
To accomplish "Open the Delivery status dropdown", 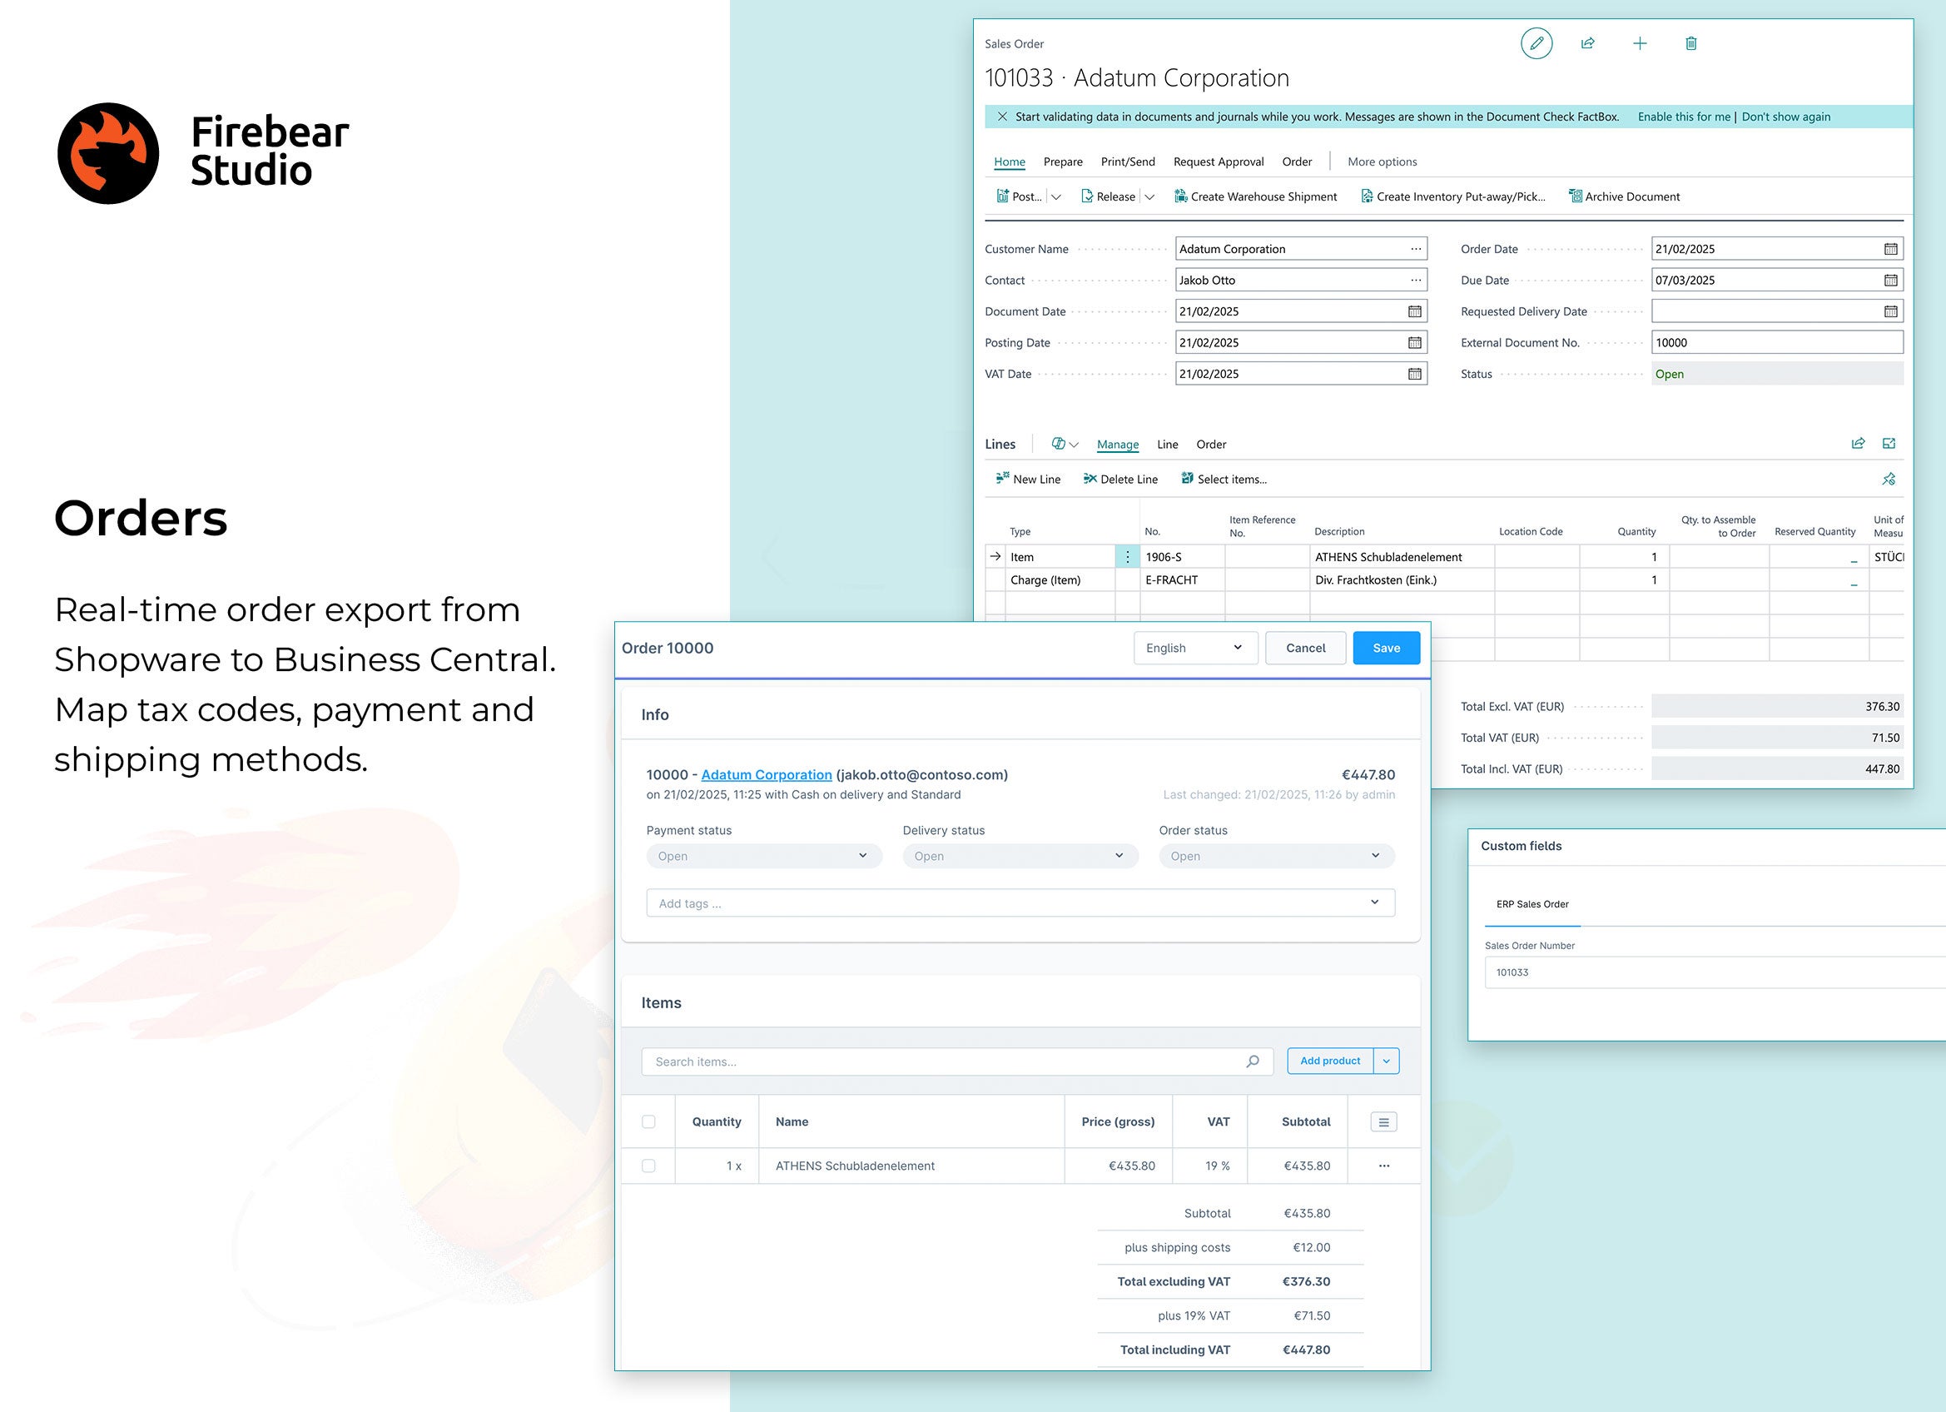I will pos(1020,856).
